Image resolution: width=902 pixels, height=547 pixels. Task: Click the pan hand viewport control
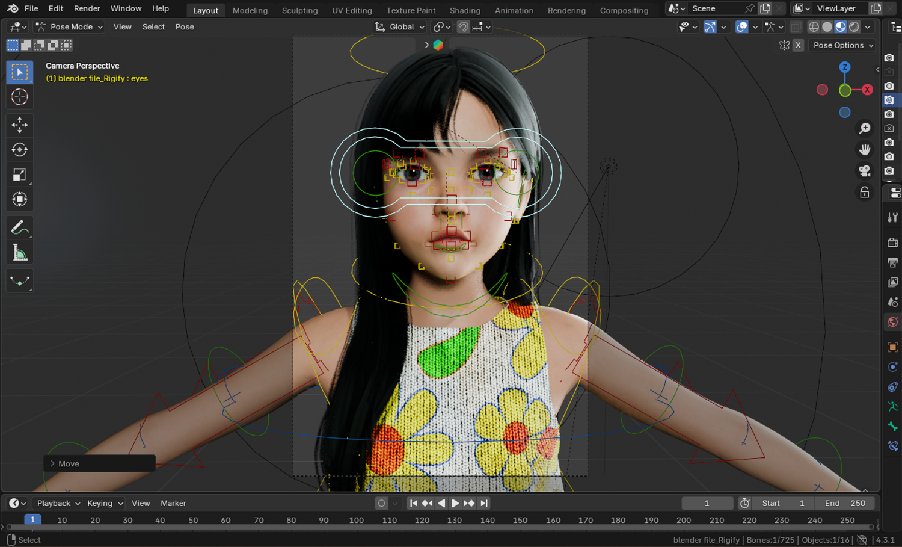(865, 149)
